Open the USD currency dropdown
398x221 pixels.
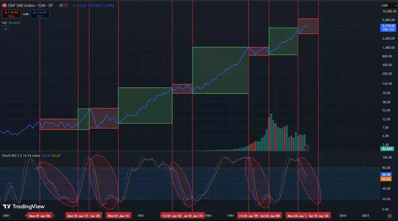click(x=386, y=5)
